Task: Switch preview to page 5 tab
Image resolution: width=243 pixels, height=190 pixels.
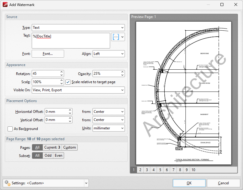Action: (x=160, y=170)
